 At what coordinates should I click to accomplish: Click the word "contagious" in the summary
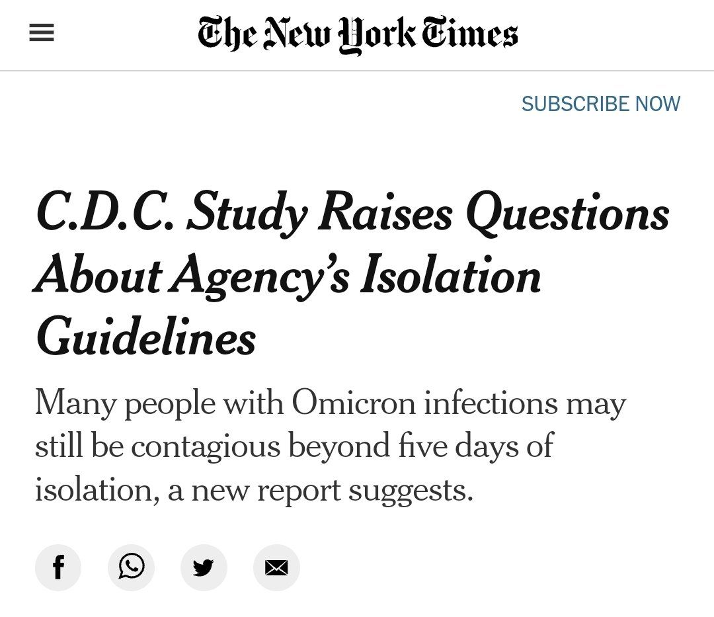tap(206, 446)
